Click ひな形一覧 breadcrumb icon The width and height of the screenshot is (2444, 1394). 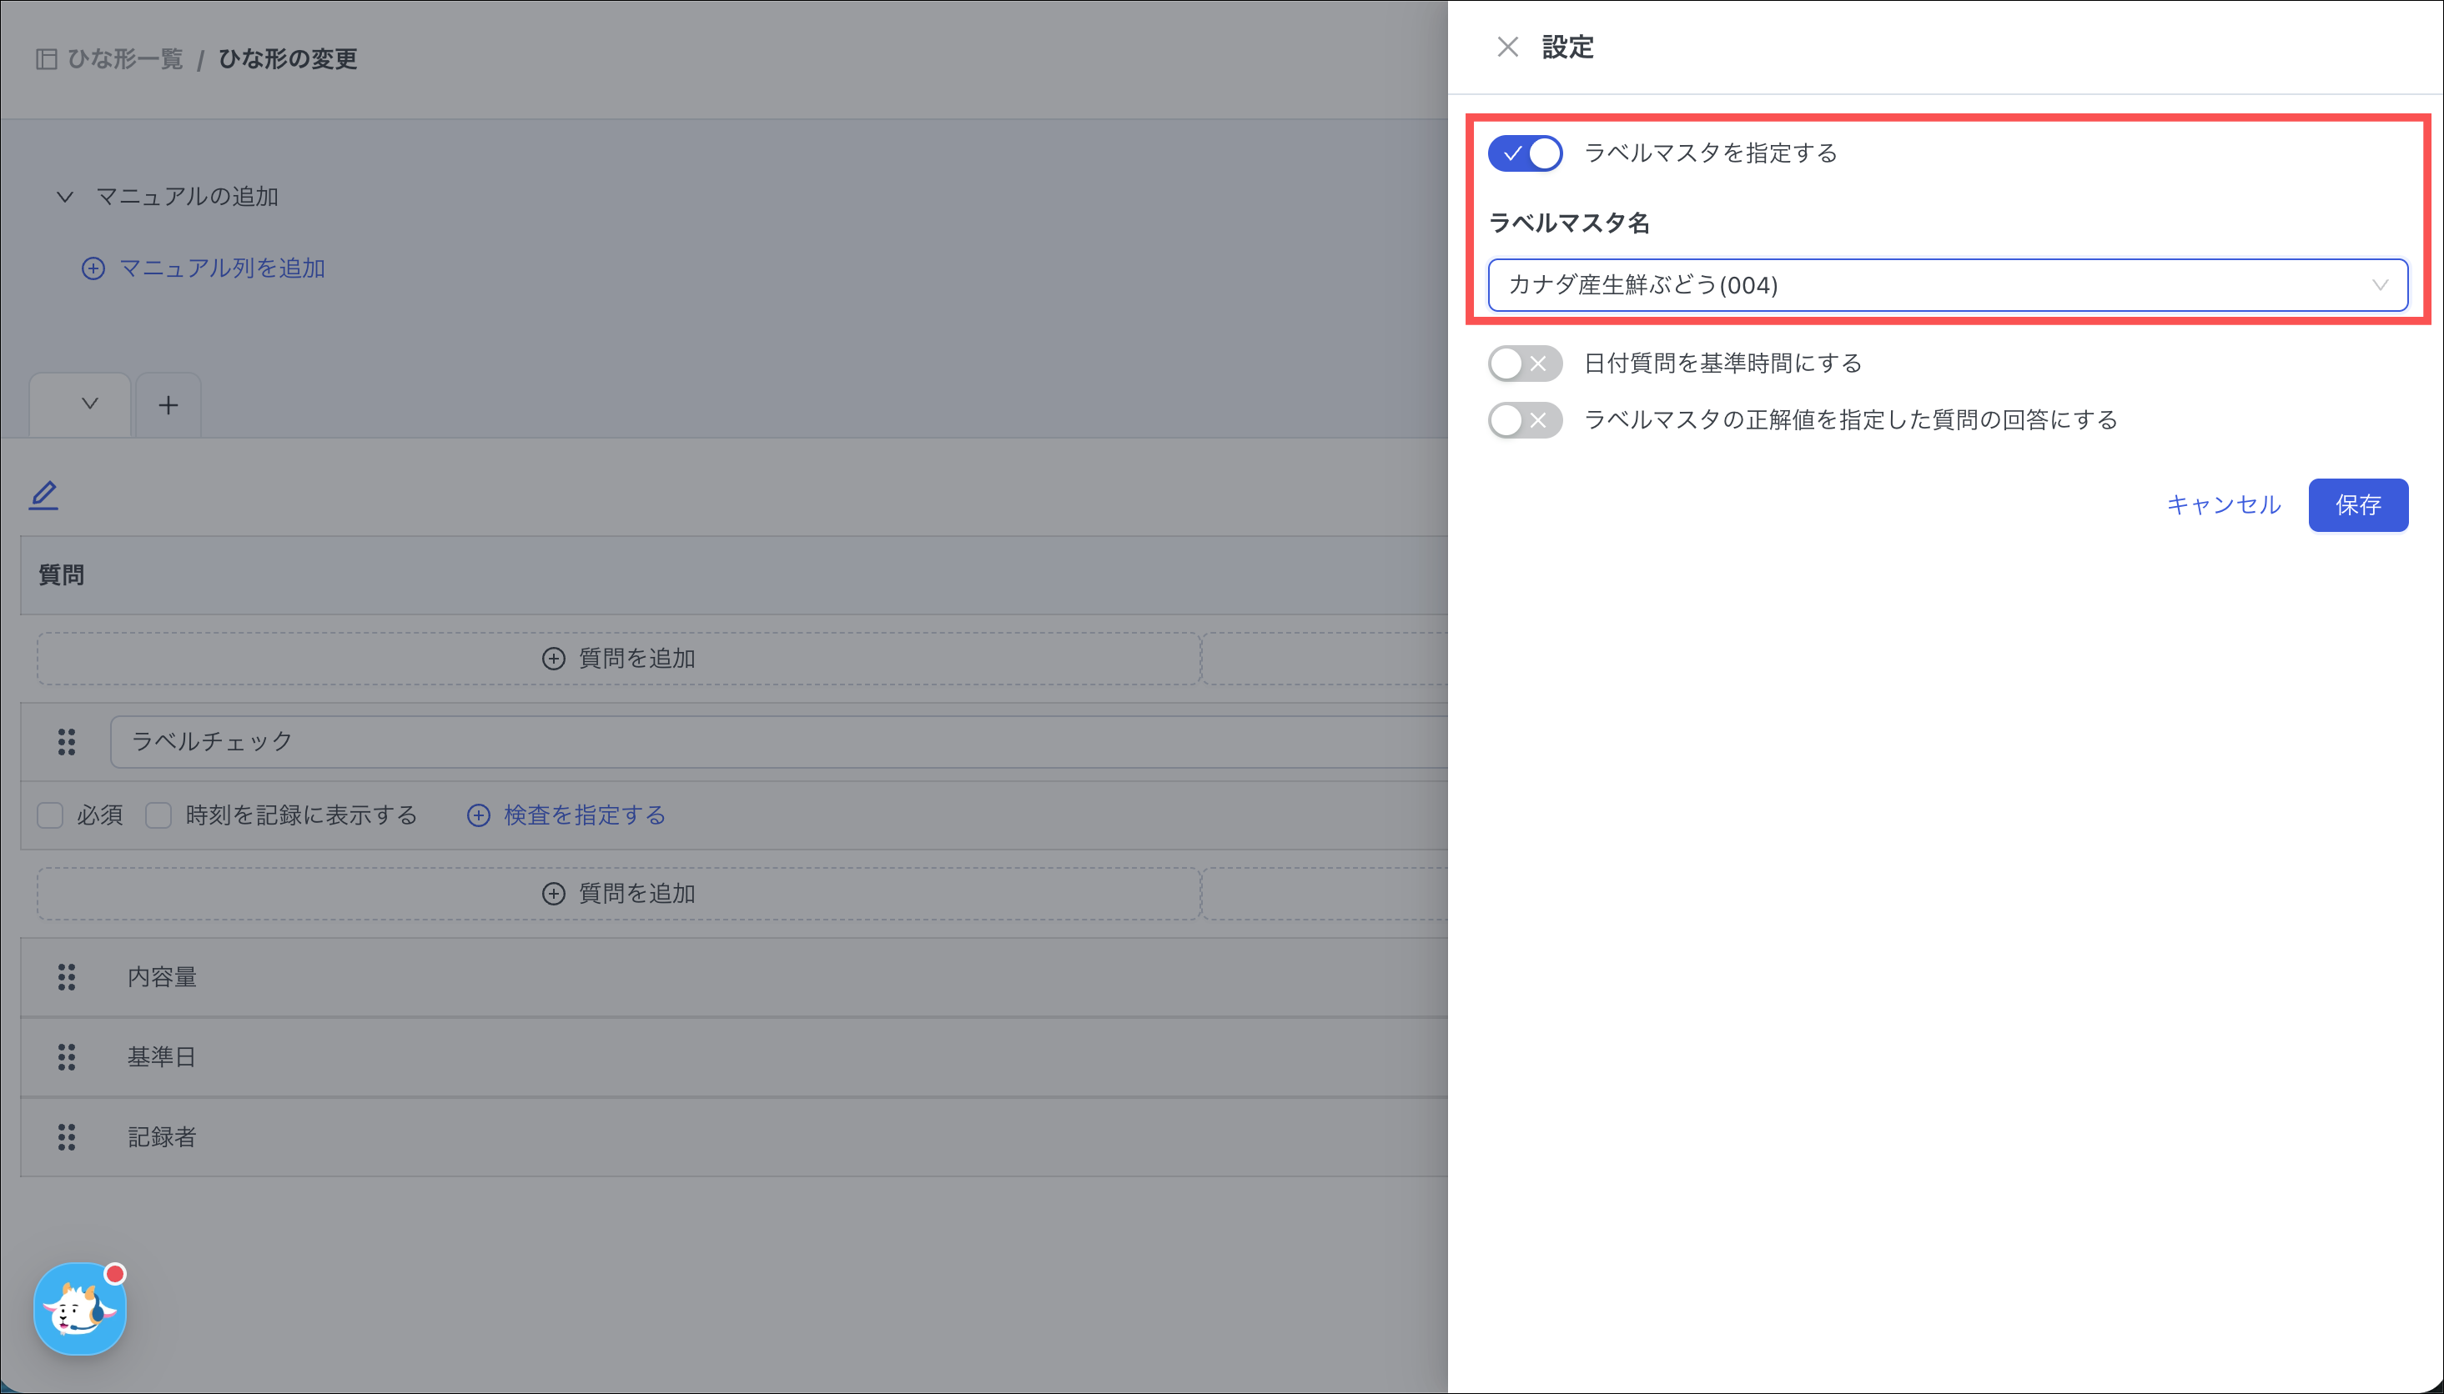46,59
